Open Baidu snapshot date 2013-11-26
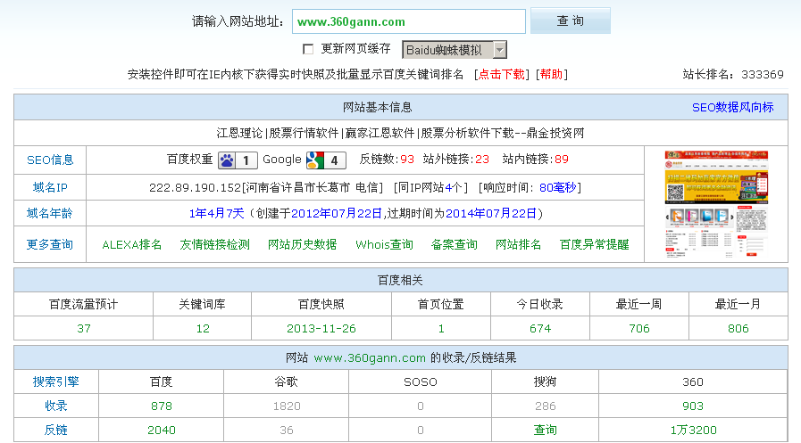Image resolution: width=801 pixels, height=443 pixels. click(x=321, y=329)
